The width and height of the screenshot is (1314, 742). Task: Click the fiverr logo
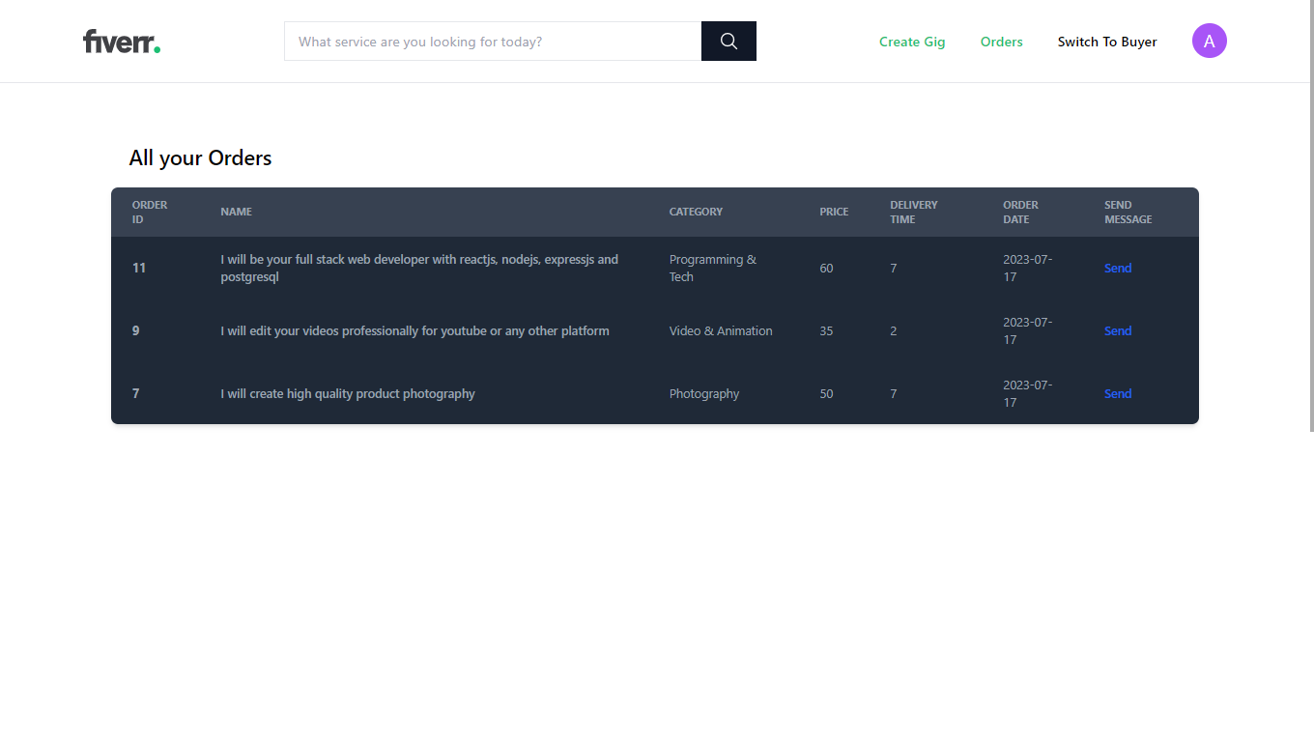pos(121,41)
